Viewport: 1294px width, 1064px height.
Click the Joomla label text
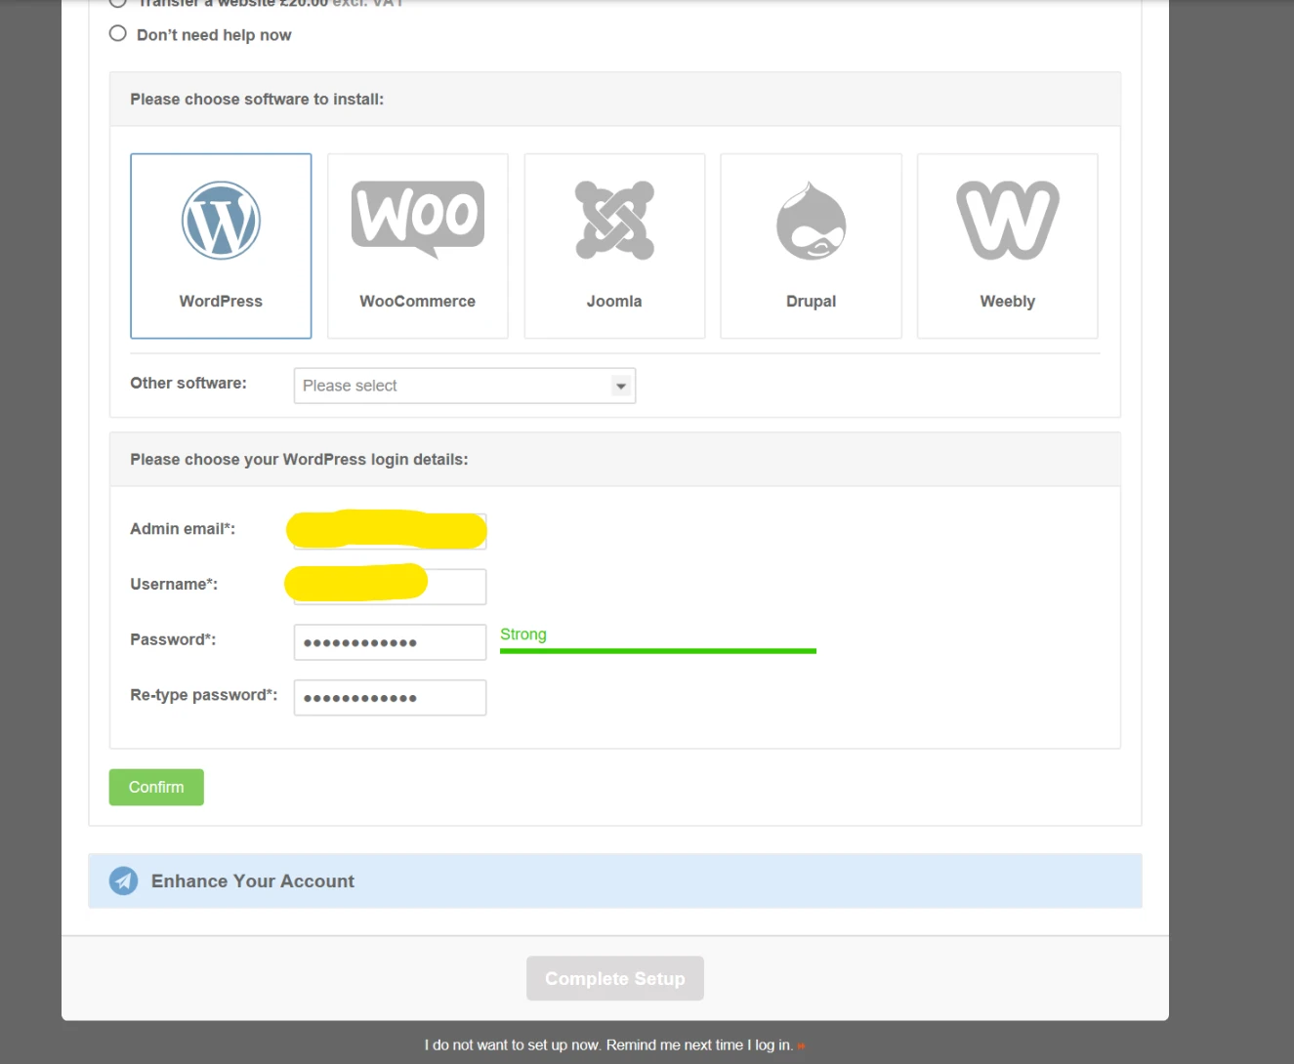[614, 302]
